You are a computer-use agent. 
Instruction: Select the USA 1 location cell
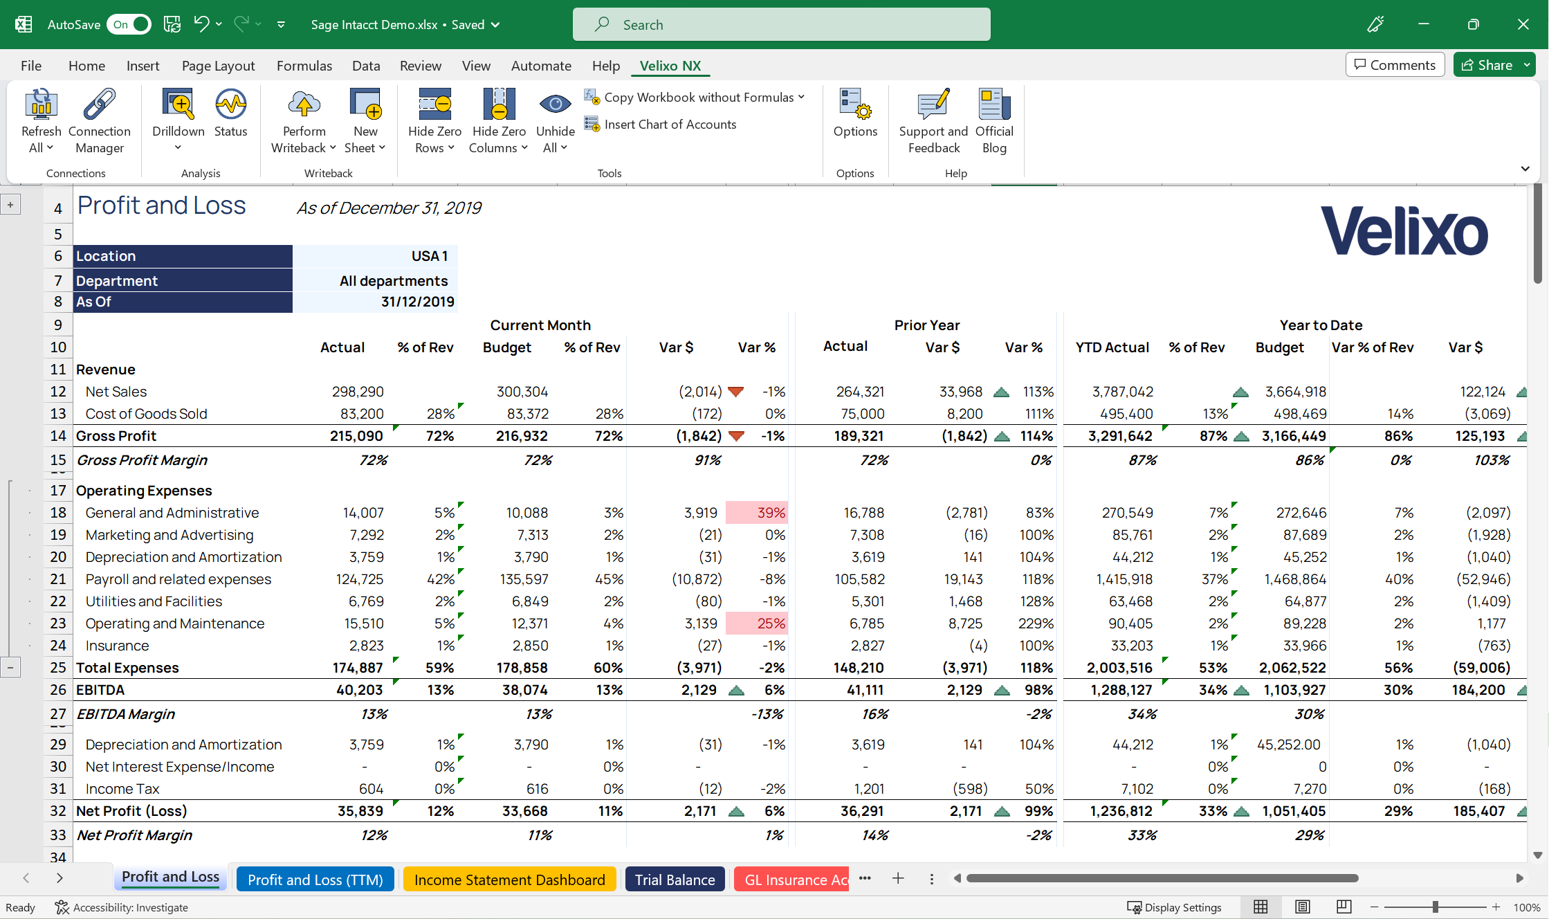point(375,256)
